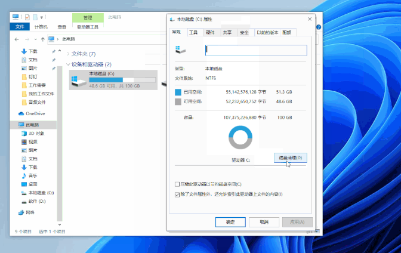Image resolution: width=401 pixels, height=253 pixels.
Task: Close the 本地磁盘 (C:) 属性 dialog
Action: 310,19
